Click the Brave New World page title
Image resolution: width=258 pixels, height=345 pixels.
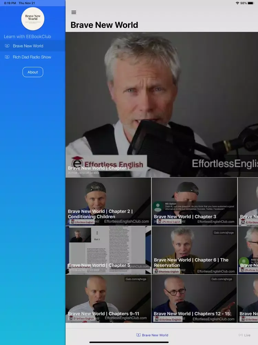pos(104,25)
